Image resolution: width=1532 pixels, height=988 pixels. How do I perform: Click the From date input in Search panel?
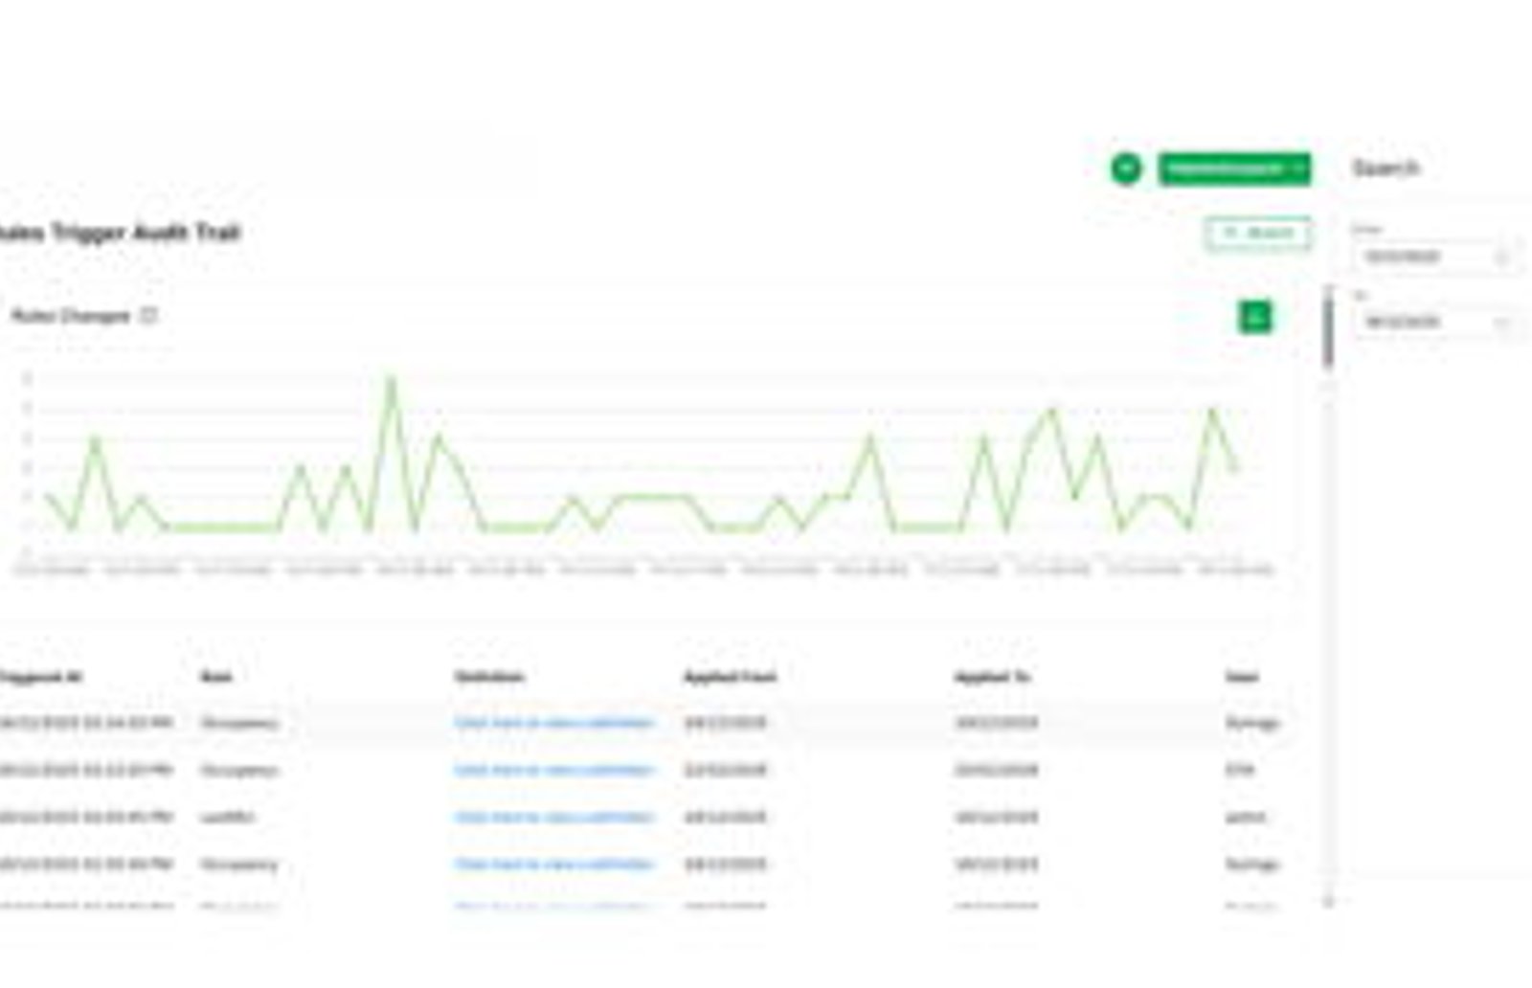pos(1436,257)
